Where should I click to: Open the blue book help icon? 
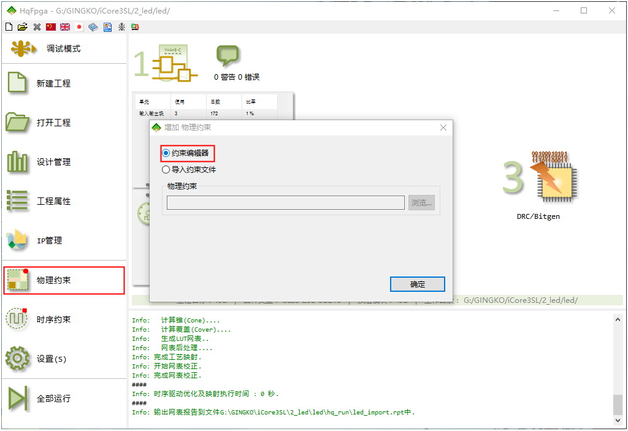tap(93, 27)
